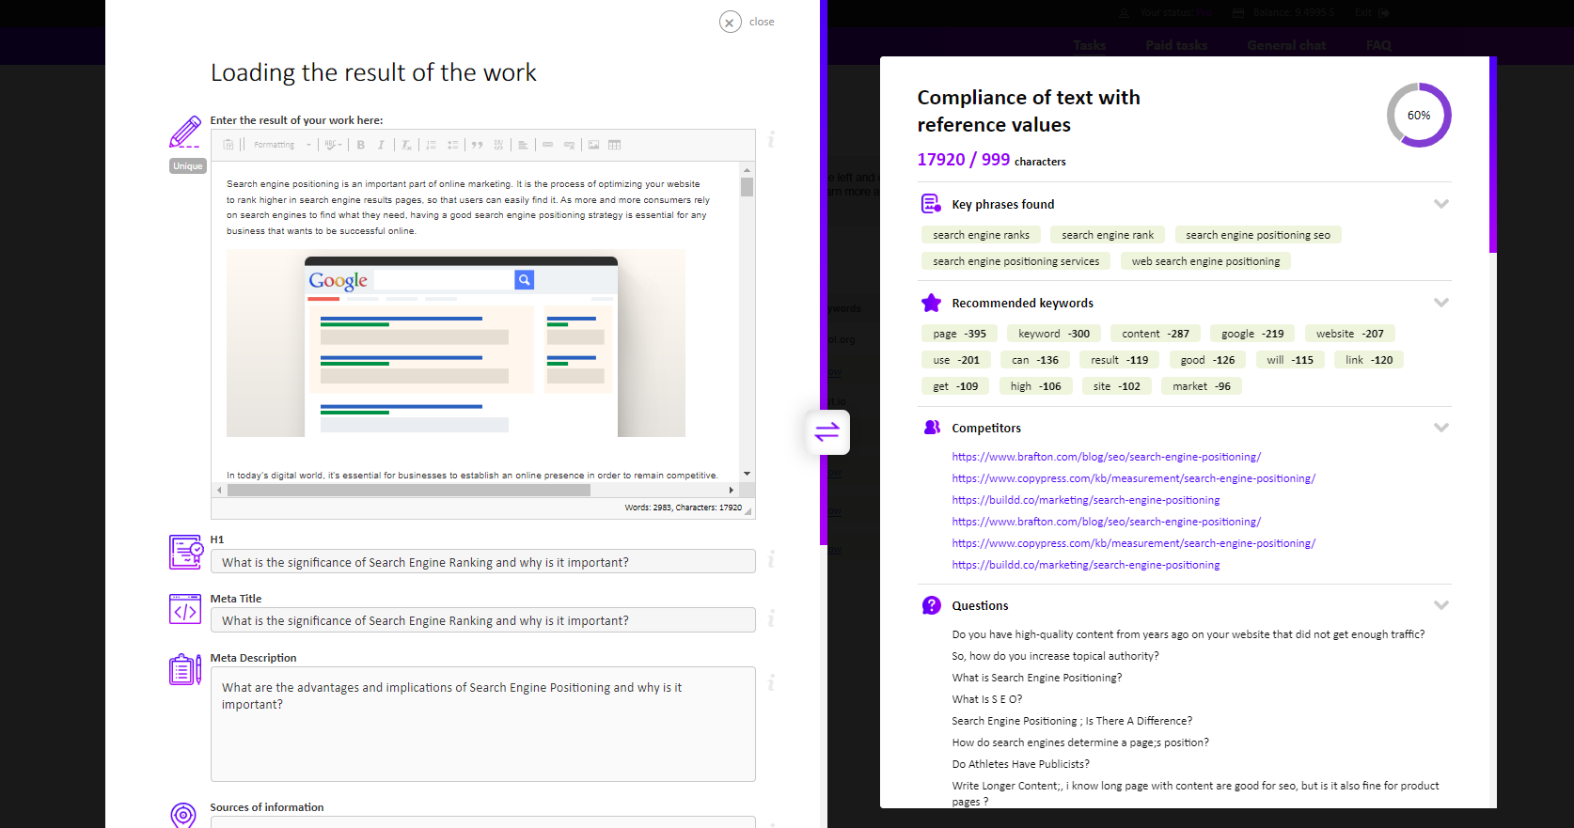Image resolution: width=1574 pixels, height=828 pixels.
Task: Click the text align icon
Action: click(523, 145)
